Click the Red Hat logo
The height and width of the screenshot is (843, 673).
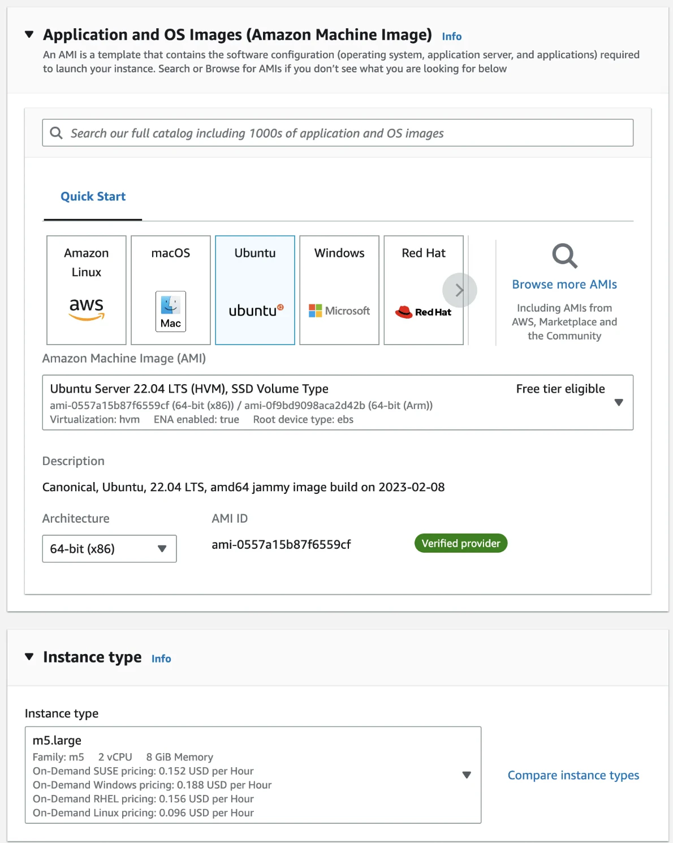(x=424, y=312)
